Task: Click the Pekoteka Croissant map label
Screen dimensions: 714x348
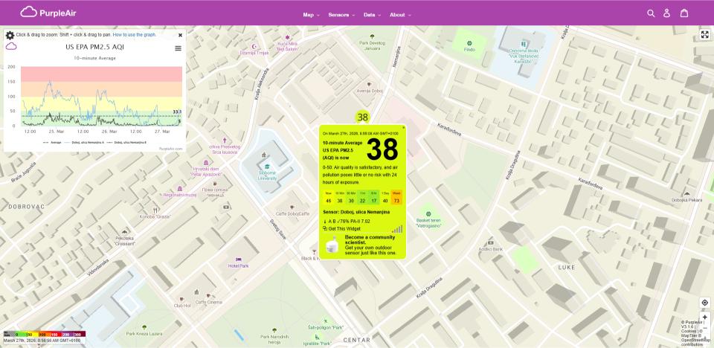Action: (125, 240)
